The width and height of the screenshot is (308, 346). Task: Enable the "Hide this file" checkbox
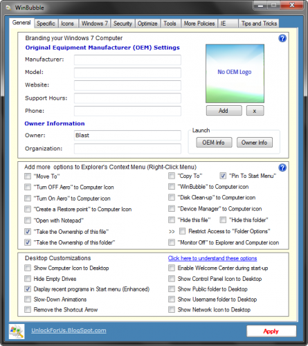(172, 220)
